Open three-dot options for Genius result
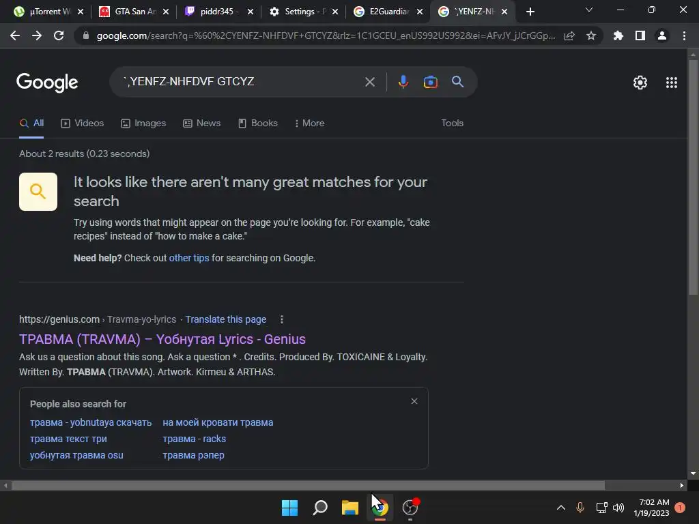This screenshot has height=524, width=699. 282,319
